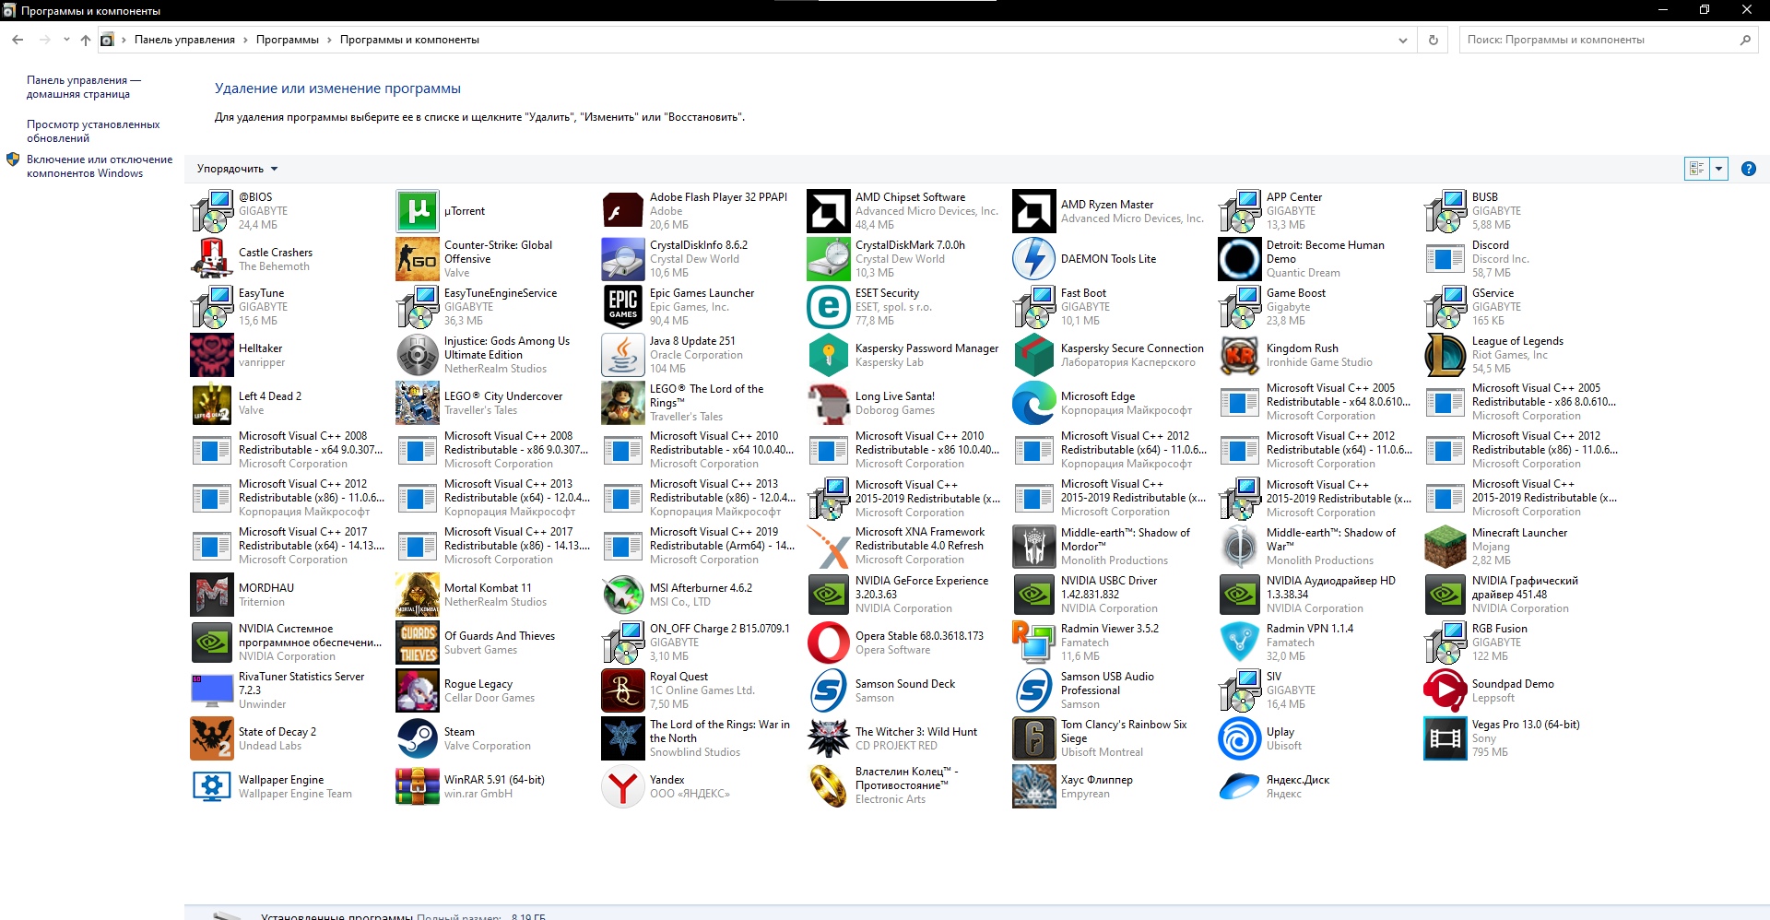Viewport: 1770px width, 920px height.
Task: Select the Minecraft Launcher icon
Action: (x=1445, y=547)
